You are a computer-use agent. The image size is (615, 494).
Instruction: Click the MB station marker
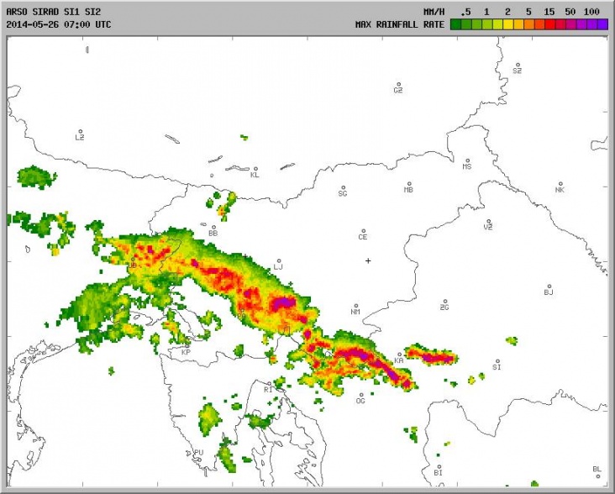coord(409,184)
